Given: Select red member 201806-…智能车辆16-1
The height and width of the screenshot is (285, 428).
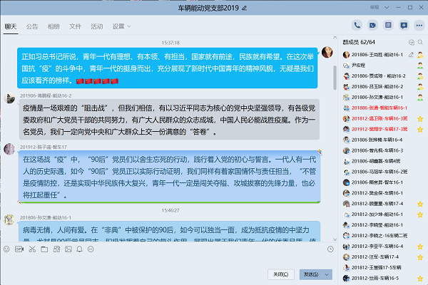Looking at the screenshot, I should pos(382,108).
